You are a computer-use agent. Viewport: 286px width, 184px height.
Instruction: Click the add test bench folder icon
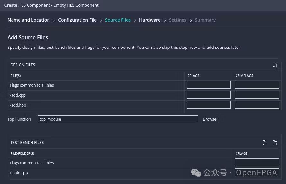(275, 143)
